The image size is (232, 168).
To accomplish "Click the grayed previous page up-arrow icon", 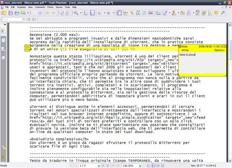I will coord(34,13).
